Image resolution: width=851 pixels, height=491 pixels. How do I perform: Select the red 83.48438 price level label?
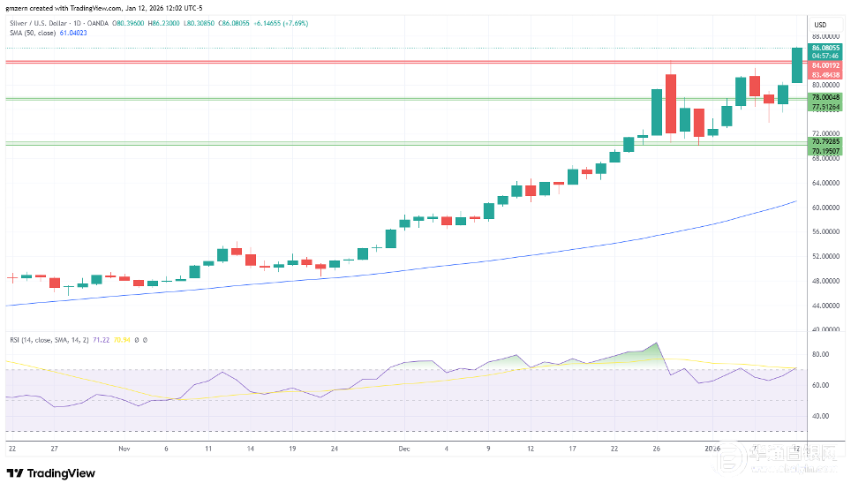click(825, 74)
